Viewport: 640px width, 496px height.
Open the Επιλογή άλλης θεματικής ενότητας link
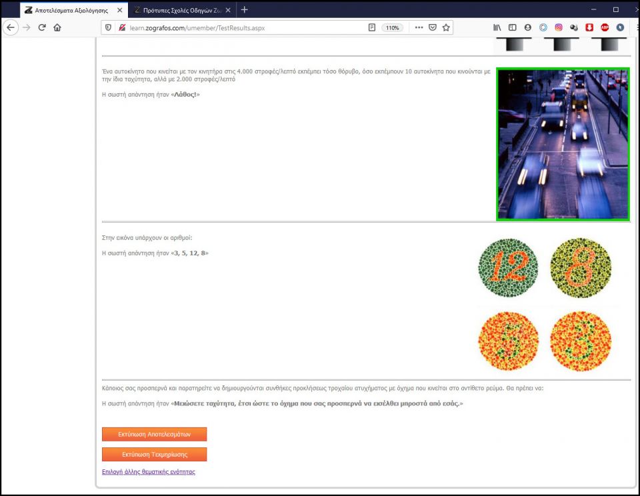pyautogui.click(x=148, y=471)
